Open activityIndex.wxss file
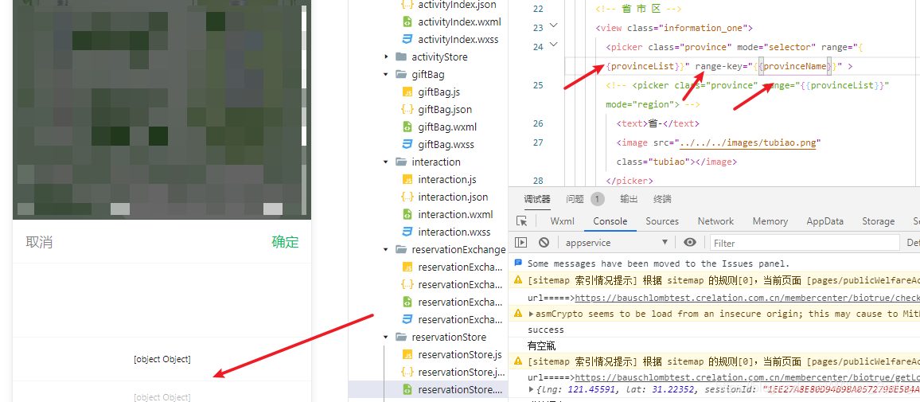Viewport: 920px width, 402px height. 458,39
